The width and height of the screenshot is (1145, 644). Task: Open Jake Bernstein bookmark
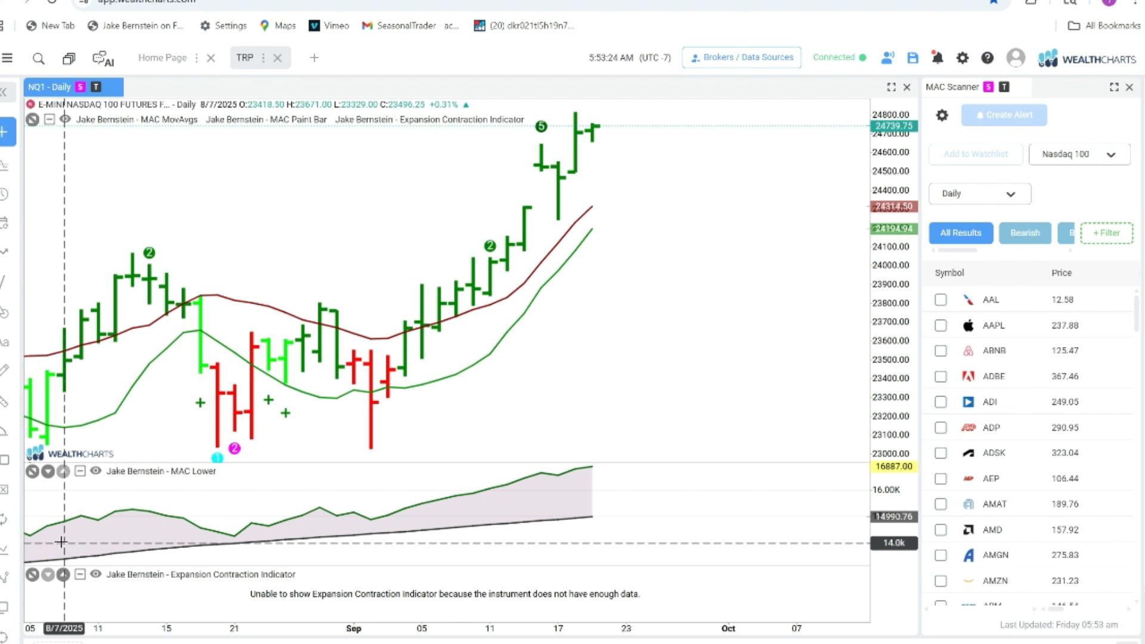[x=135, y=26]
